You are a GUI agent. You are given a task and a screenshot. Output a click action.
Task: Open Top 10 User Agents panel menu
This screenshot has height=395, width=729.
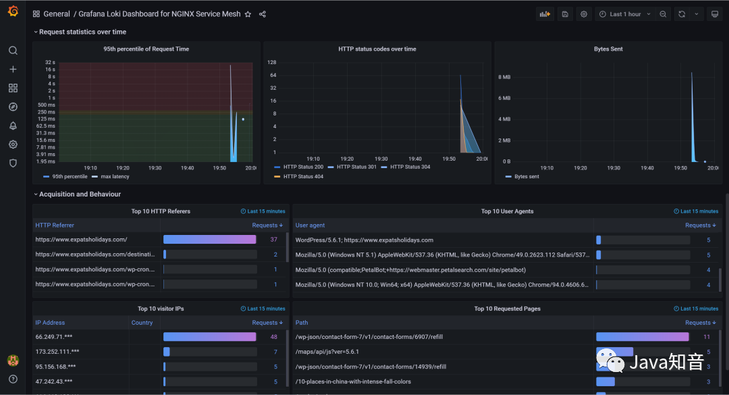(x=507, y=211)
